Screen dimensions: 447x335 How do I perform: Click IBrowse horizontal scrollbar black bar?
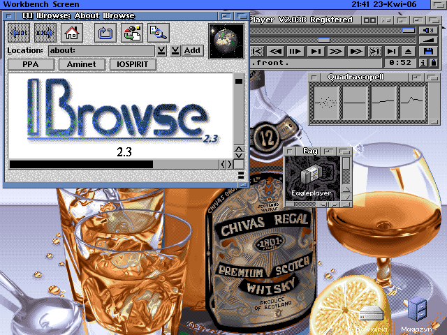81,165
